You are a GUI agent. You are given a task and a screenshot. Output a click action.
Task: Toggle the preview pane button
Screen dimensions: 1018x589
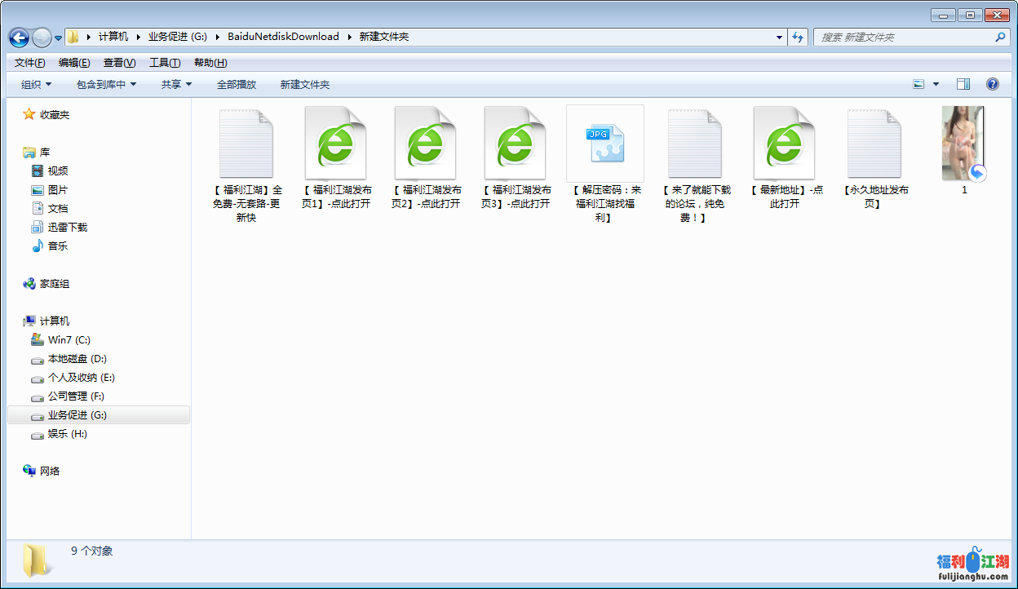pyautogui.click(x=963, y=84)
